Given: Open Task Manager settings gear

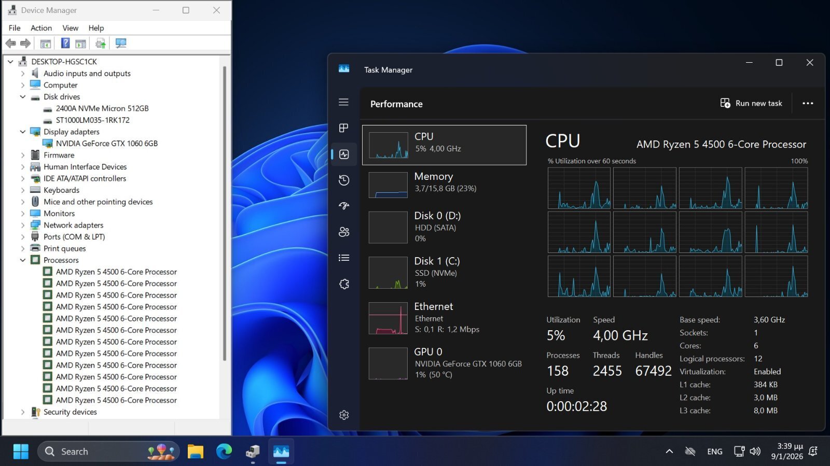Looking at the screenshot, I should (343, 415).
